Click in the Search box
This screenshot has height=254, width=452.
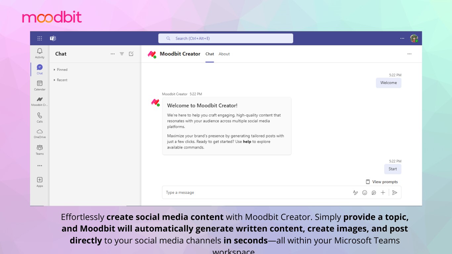pos(226,38)
